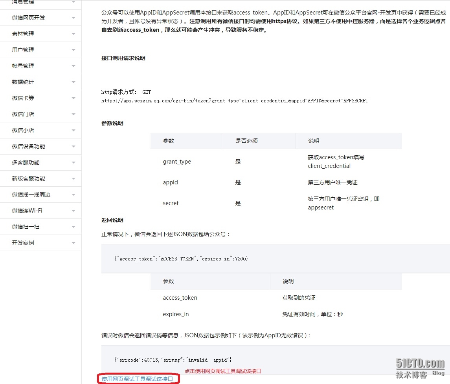The height and width of the screenshot is (384, 450).
Task: Open 帐号管理 sidebar menu
Action: [x=40, y=66]
